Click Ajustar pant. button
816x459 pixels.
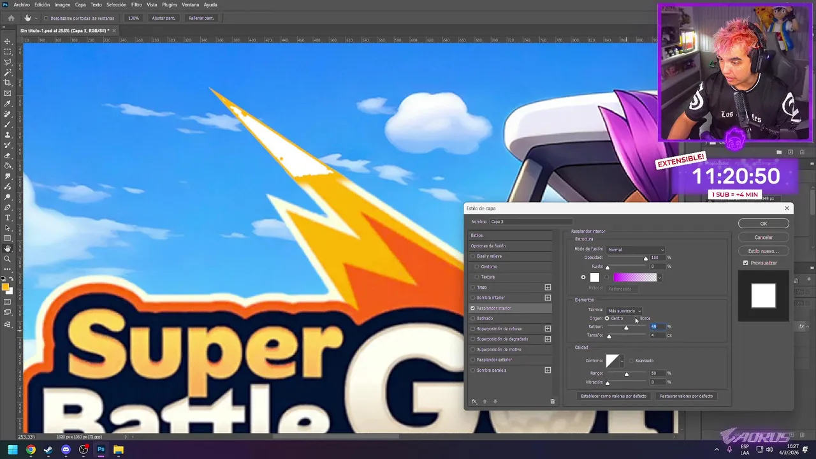163,18
